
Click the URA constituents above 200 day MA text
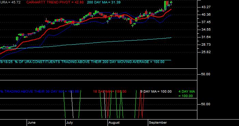[x=82, y=62]
